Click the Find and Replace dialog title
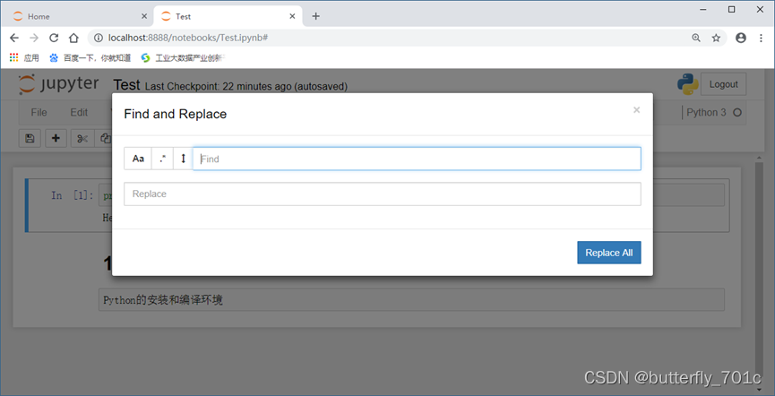The height and width of the screenshot is (396, 775). click(175, 114)
